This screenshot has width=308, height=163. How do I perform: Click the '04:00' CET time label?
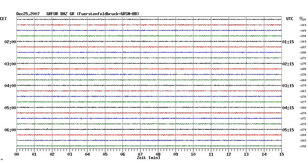10,86
